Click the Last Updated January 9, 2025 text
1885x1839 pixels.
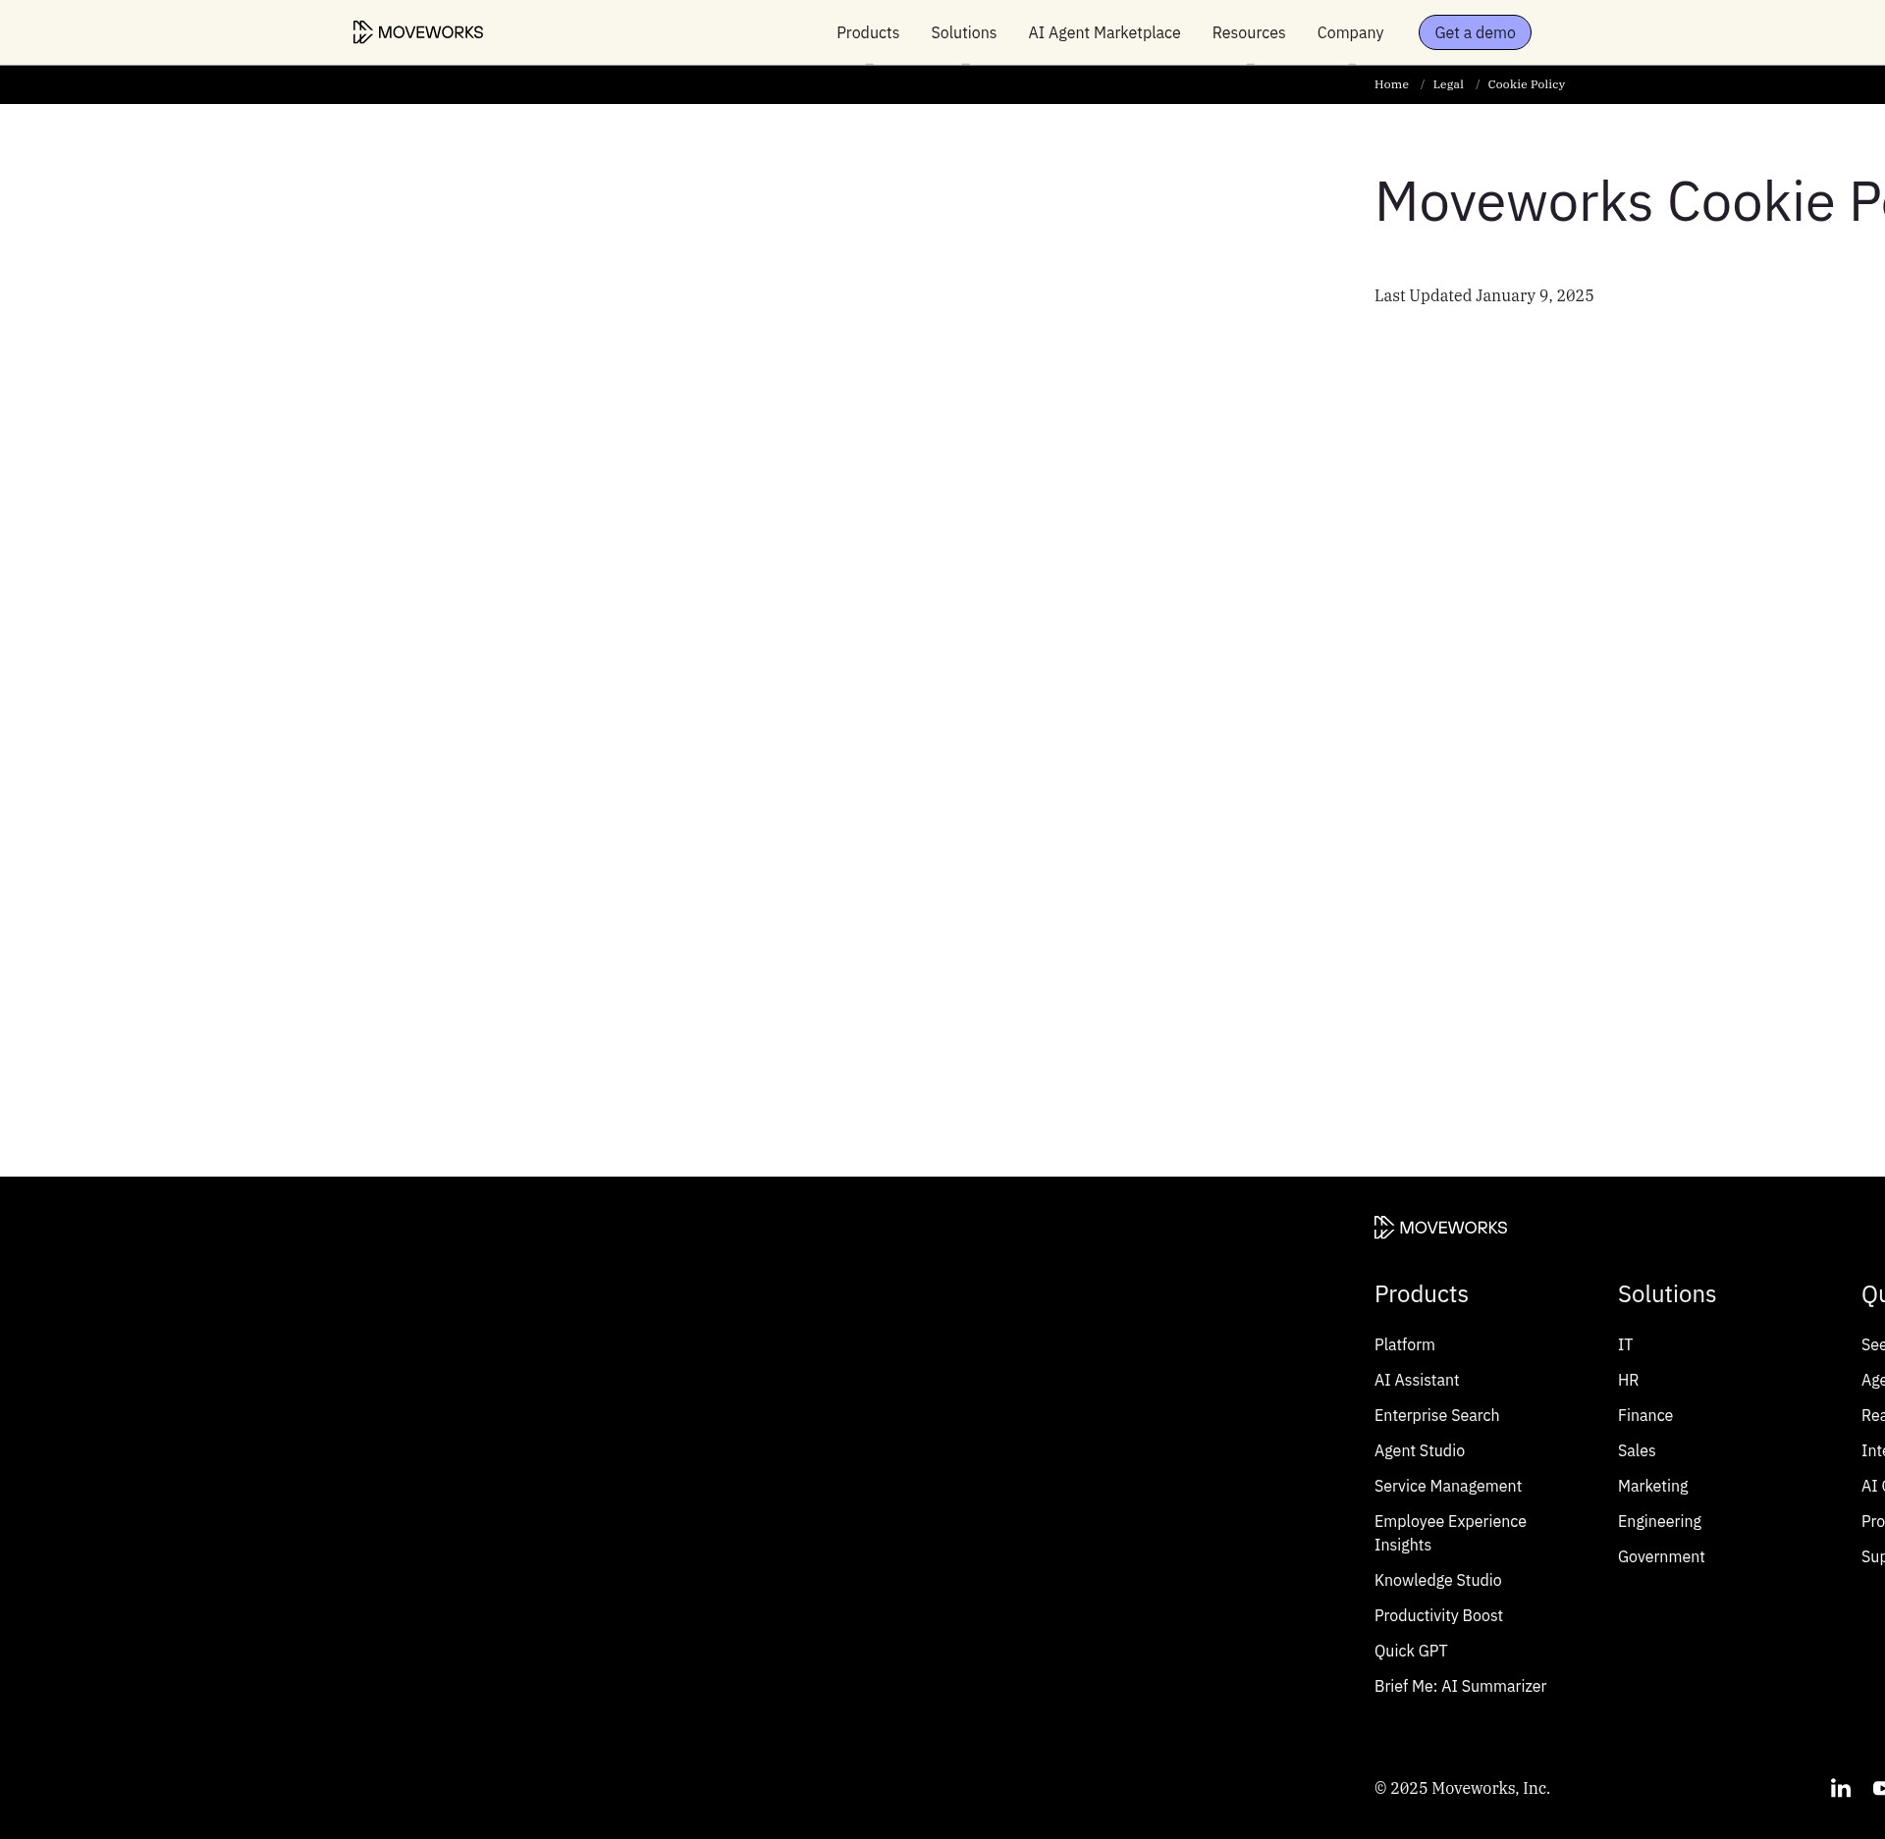(1483, 295)
